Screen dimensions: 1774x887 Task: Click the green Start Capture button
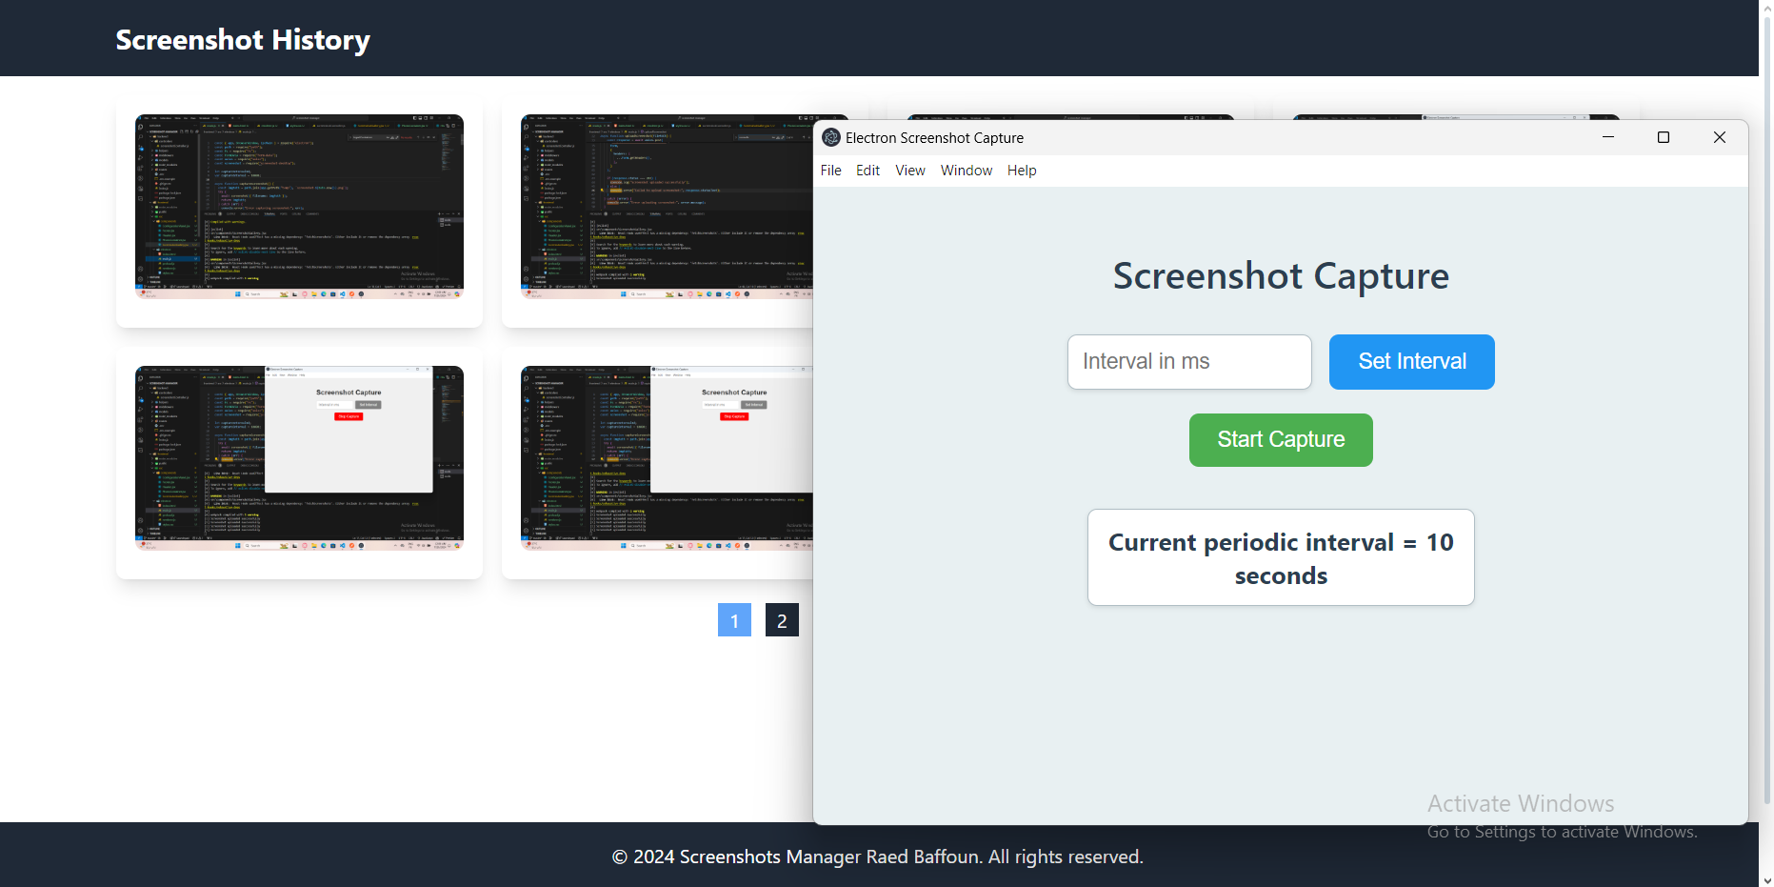pyautogui.click(x=1281, y=440)
